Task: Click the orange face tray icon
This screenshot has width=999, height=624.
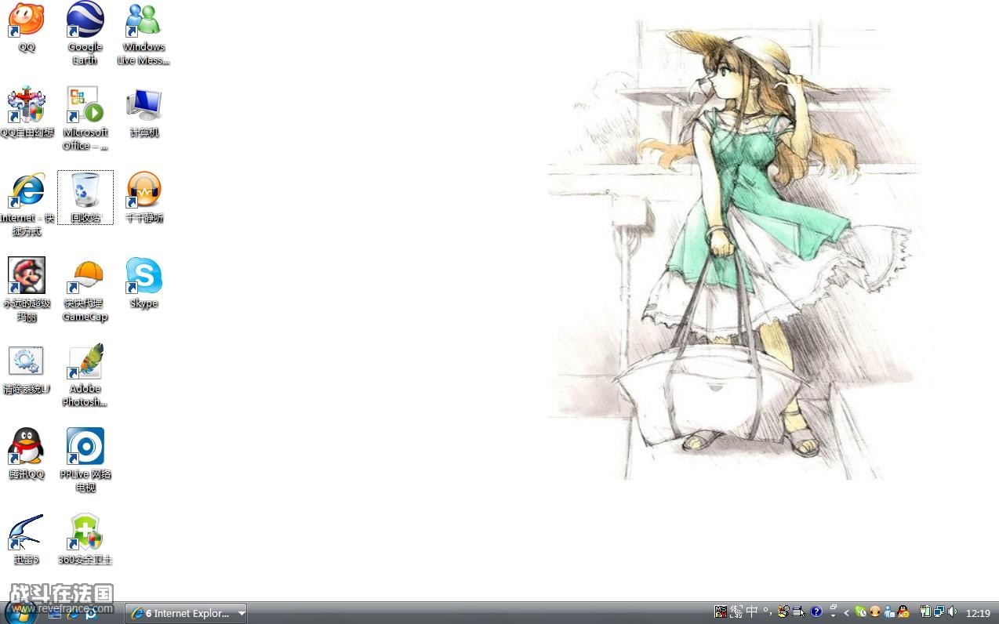Action: (875, 611)
